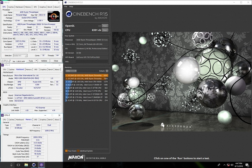
Task: Open the Socket #1 selection dropdown
Action: 21,55
